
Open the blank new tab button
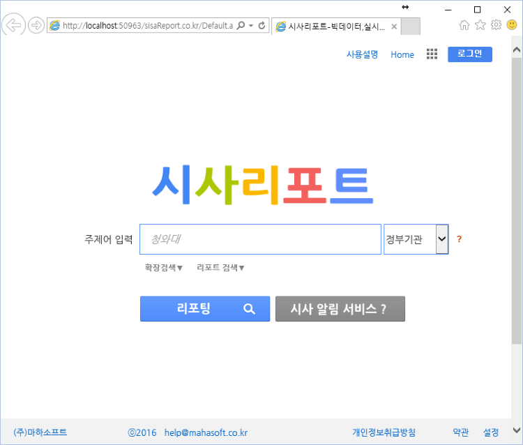(411, 27)
